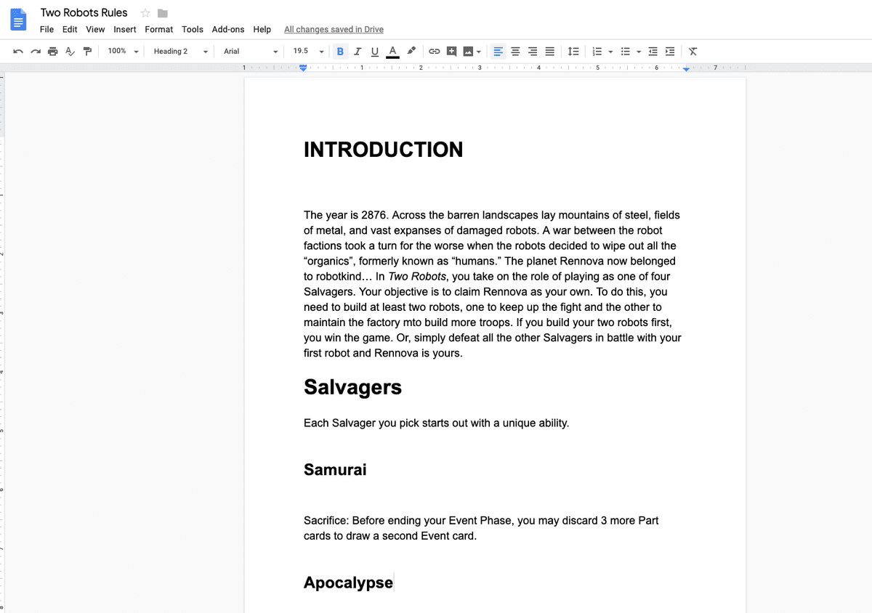Open the text color picker
The height and width of the screenshot is (613, 872).
point(393,52)
